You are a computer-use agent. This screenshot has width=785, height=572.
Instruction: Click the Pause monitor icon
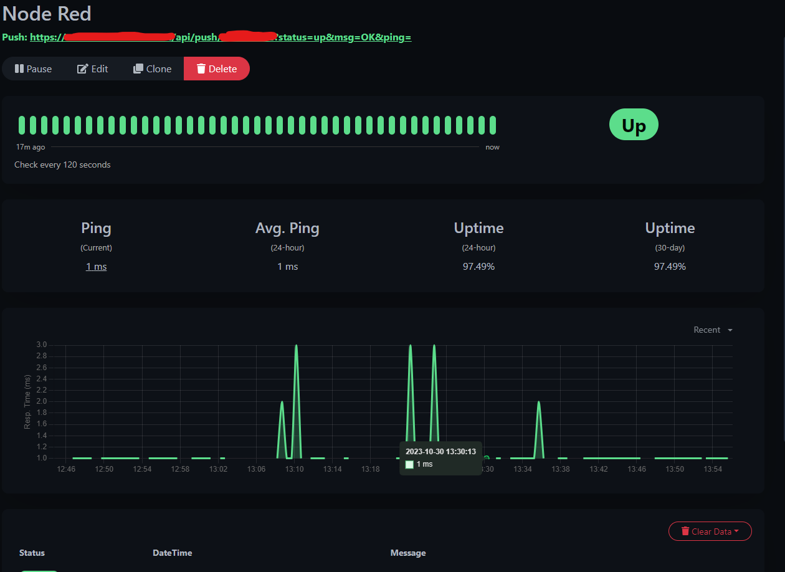(x=21, y=69)
